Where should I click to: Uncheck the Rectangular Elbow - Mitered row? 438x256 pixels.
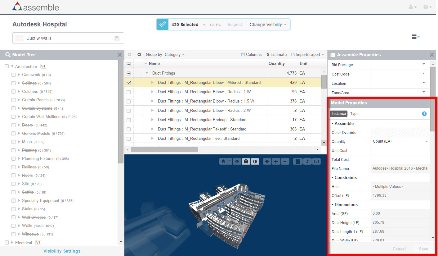[x=129, y=83]
